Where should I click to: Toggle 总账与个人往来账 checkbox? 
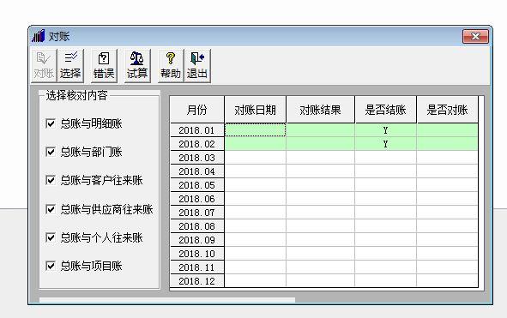tap(51, 237)
